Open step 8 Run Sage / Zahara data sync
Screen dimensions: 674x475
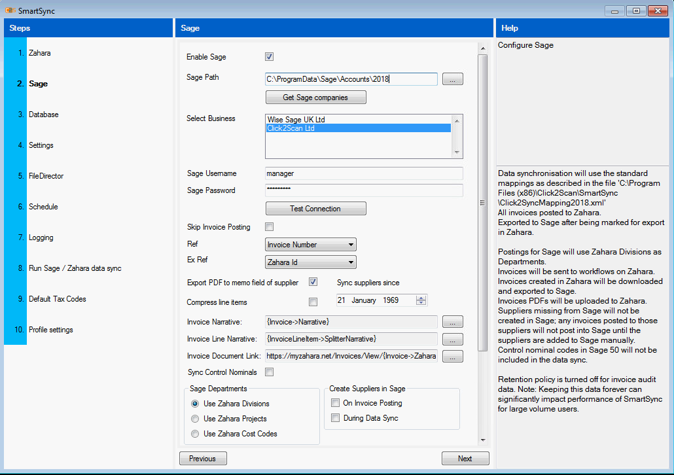[75, 268]
